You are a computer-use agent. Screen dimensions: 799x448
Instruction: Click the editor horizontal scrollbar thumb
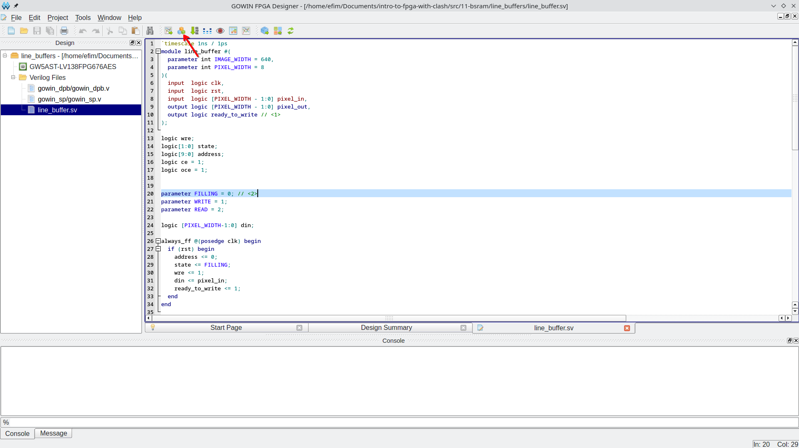click(389, 318)
